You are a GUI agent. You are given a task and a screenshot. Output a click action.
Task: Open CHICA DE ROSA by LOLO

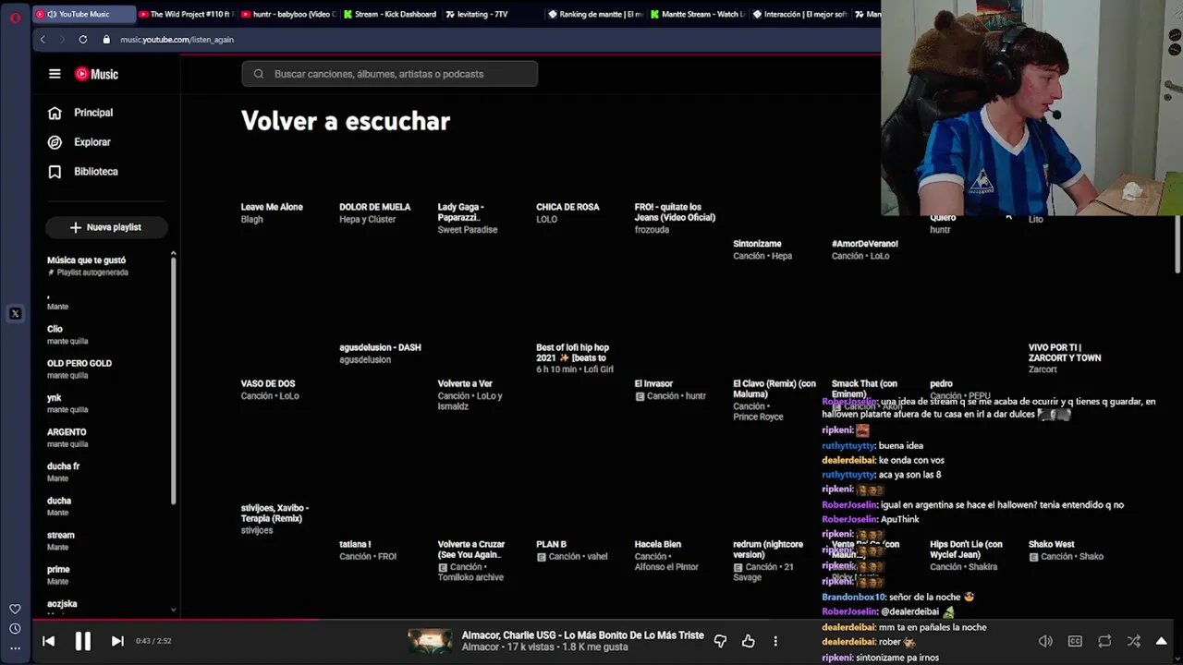pyautogui.click(x=567, y=207)
